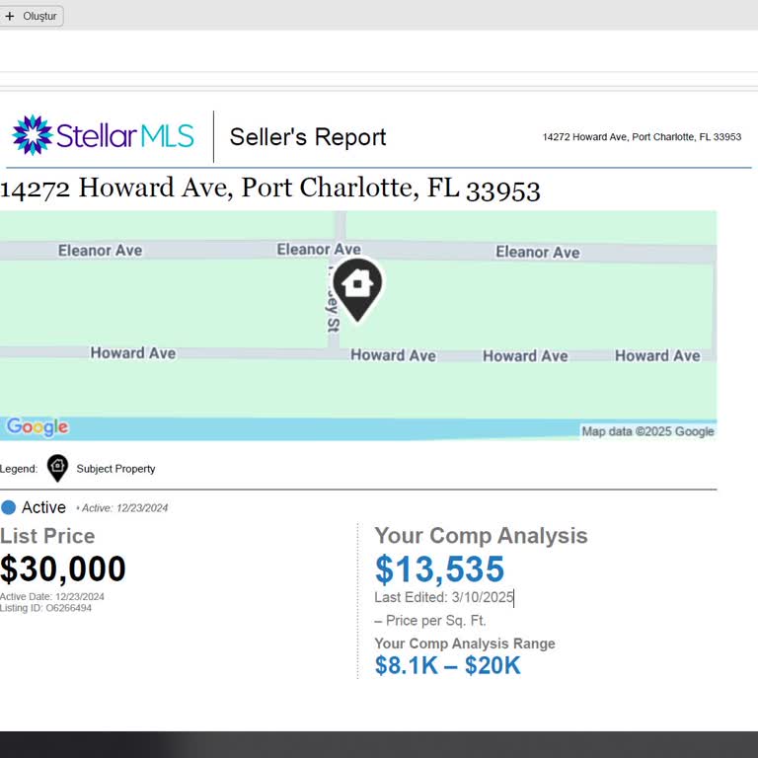Click the Seller's Report title
This screenshot has width=758, height=758.
pyautogui.click(x=308, y=137)
